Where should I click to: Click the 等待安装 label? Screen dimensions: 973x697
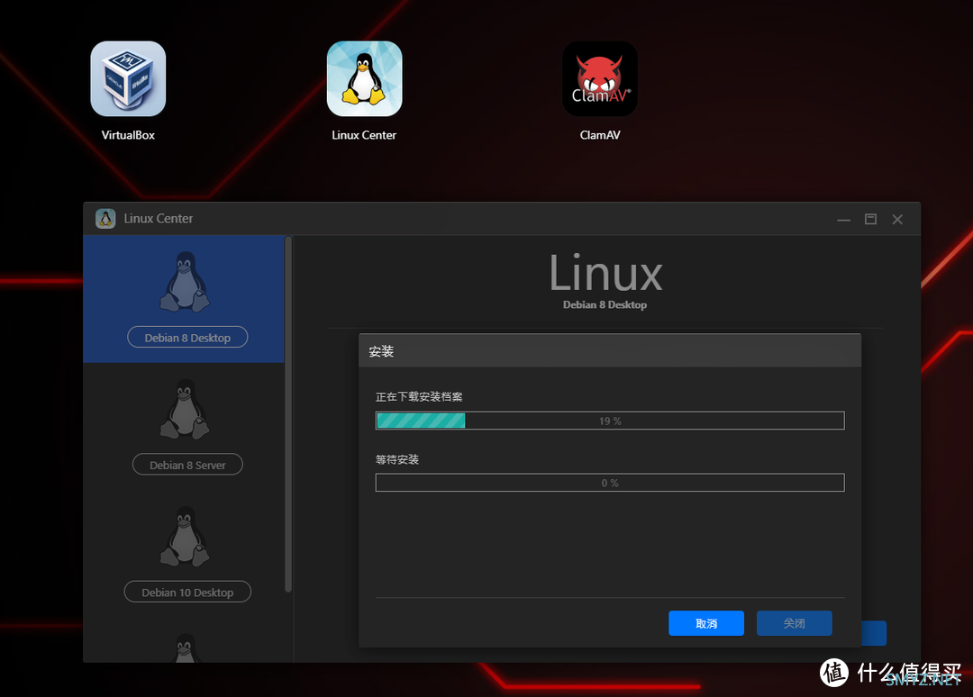pyautogui.click(x=397, y=459)
